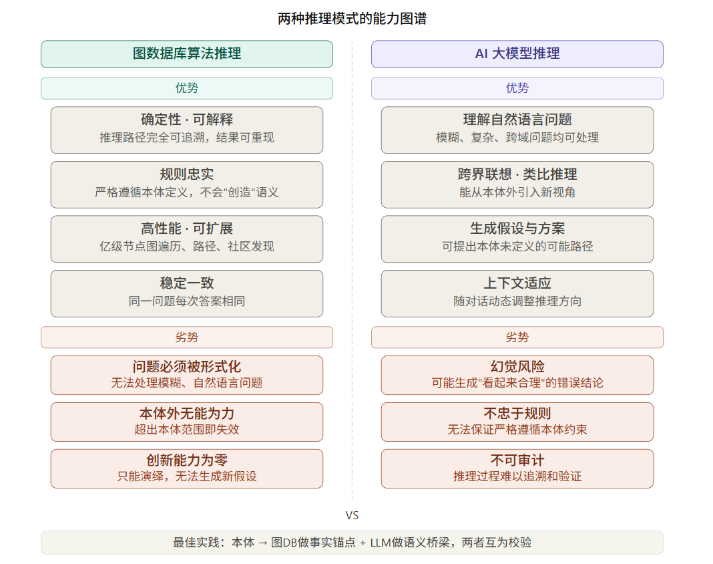Select the 图数据库算法推理 header box
Screen dimensions: 713x564
[187, 54]
